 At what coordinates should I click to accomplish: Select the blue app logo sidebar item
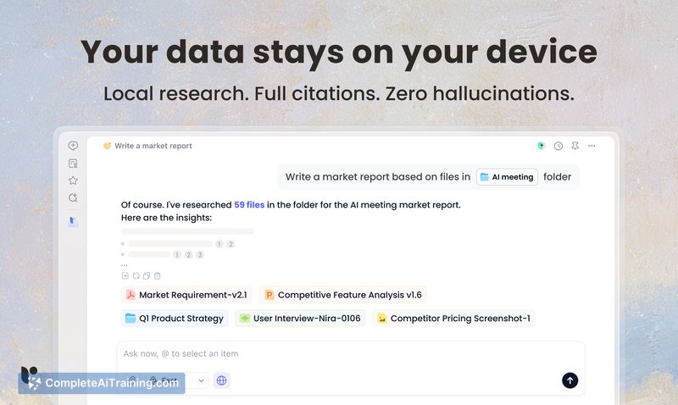click(x=73, y=221)
